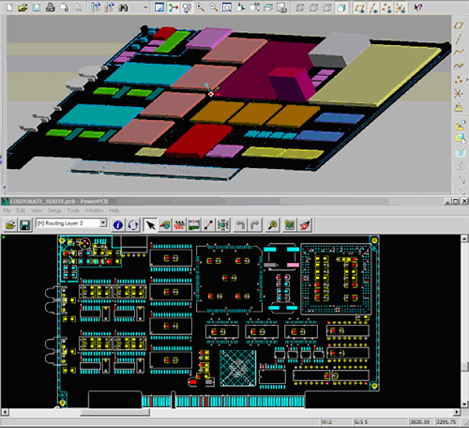Select the arrow pointer tool
Image resolution: width=469 pixels, height=428 pixels.
[151, 225]
